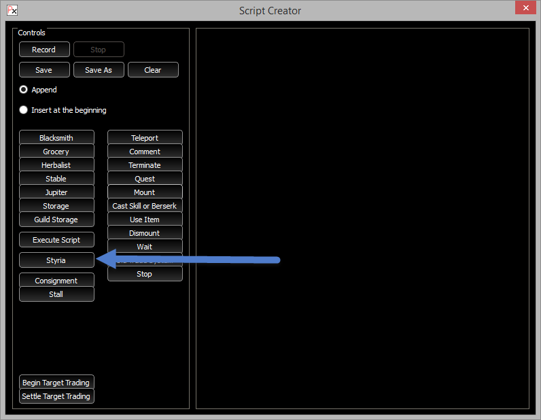Click the Save As button
541x420 pixels.
click(99, 70)
